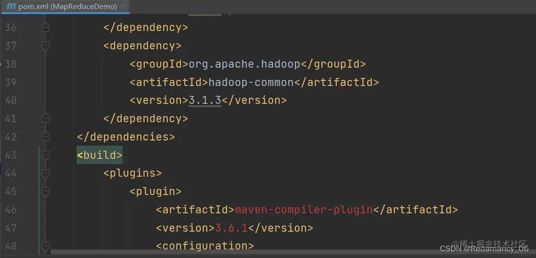Click maven-compiler-plugin text
Screen dimensions: 536x258
point(304,210)
